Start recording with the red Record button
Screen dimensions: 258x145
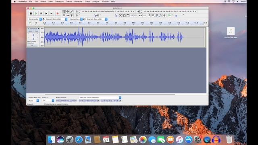click(x=57, y=13)
